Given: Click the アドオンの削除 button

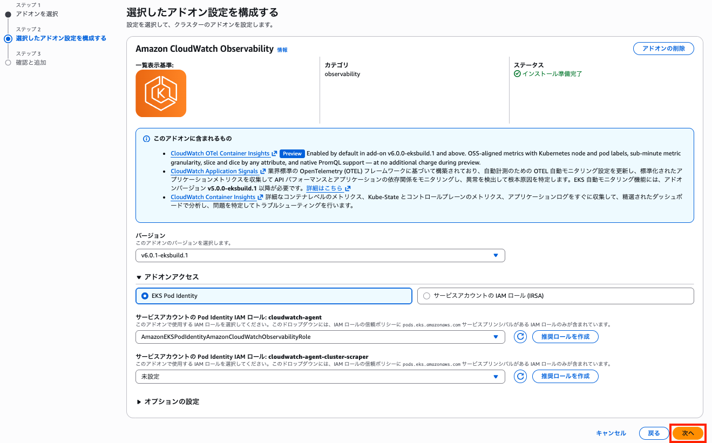Looking at the screenshot, I should click(663, 48).
